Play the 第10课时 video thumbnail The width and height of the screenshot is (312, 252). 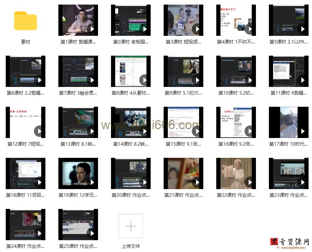(x=236, y=71)
